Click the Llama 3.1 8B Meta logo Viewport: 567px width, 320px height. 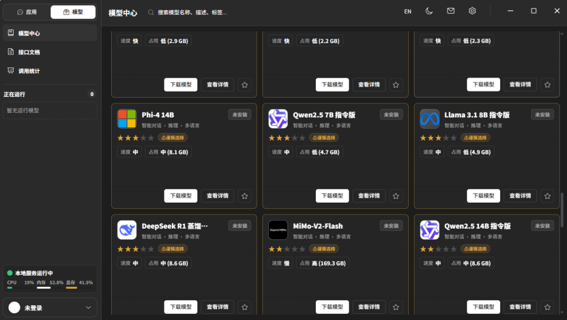(430, 119)
